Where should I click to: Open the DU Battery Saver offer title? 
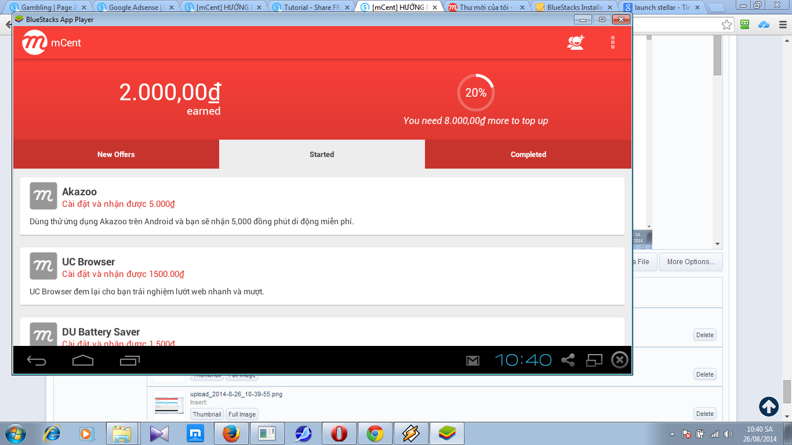tap(101, 332)
